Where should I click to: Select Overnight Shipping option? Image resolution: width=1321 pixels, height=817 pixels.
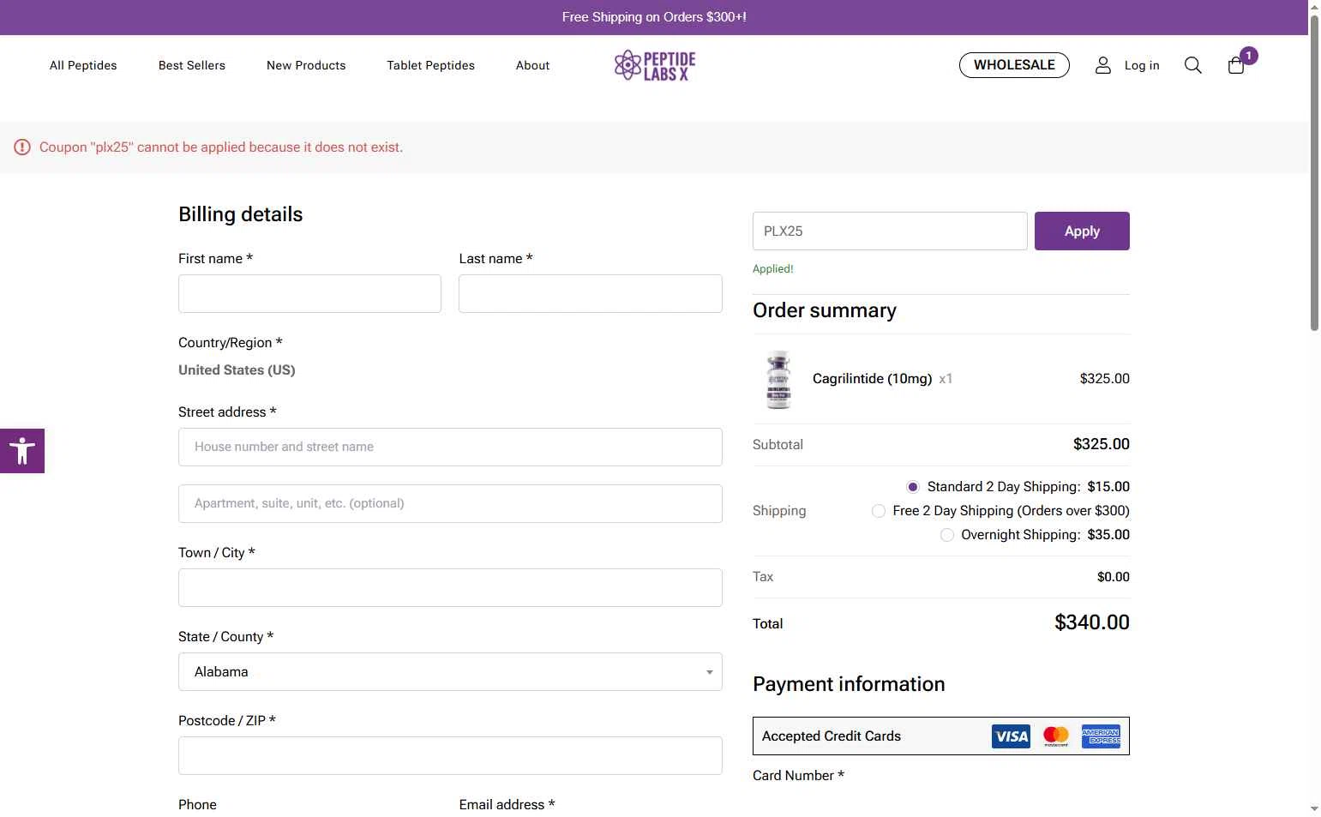(x=947, y=535)
